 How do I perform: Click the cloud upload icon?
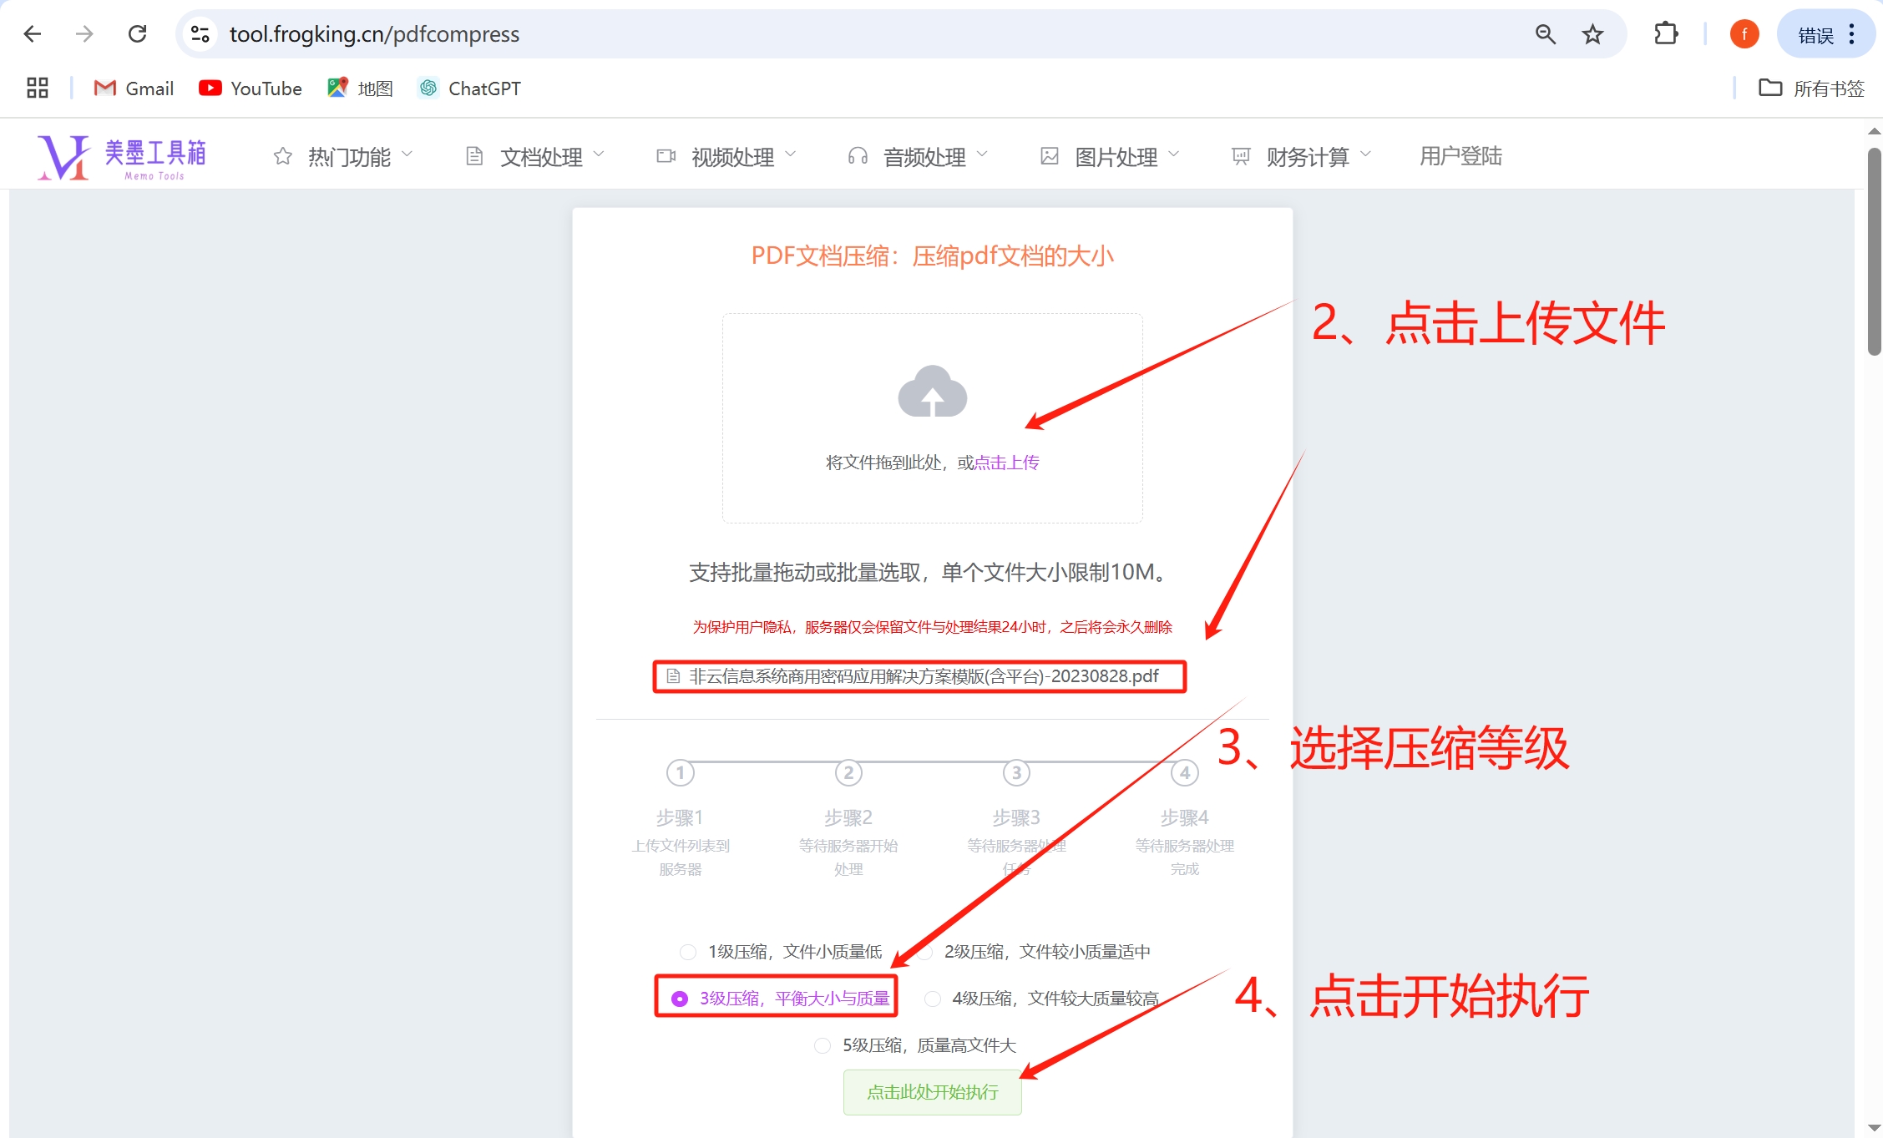(932, 392)
